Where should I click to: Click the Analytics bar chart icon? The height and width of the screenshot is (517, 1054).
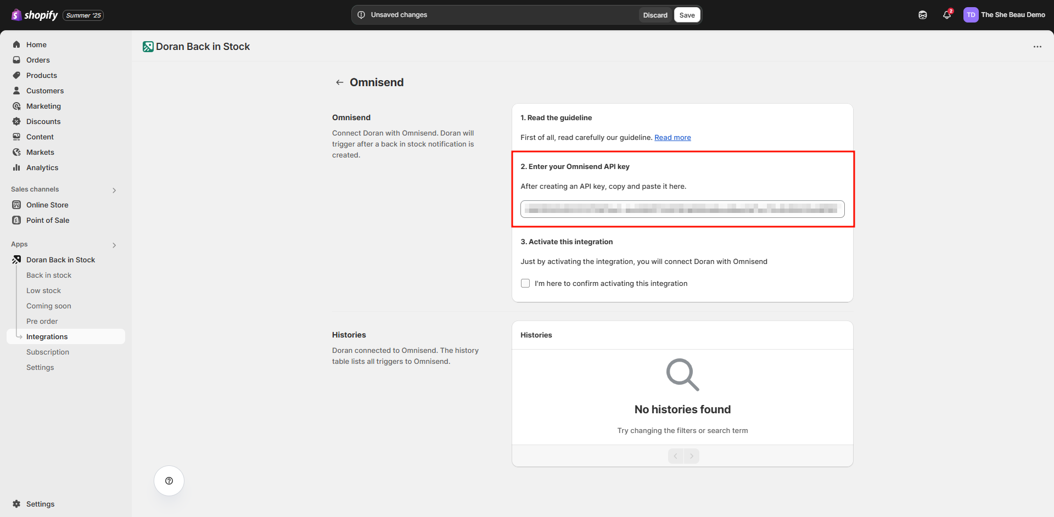click(16, 167)
